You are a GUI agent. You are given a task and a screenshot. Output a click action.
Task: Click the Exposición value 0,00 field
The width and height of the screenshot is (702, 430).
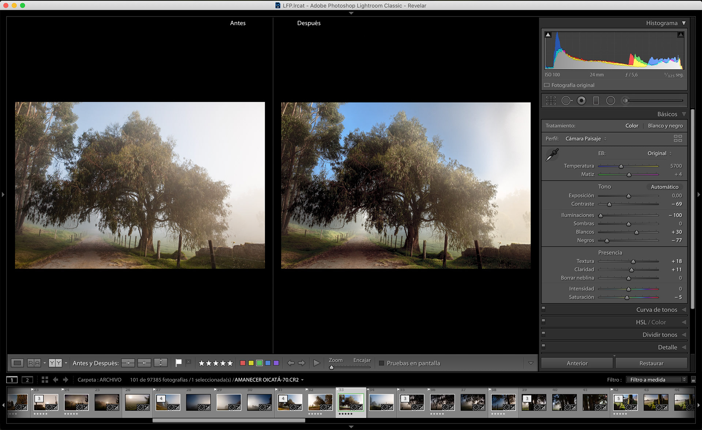676,196
